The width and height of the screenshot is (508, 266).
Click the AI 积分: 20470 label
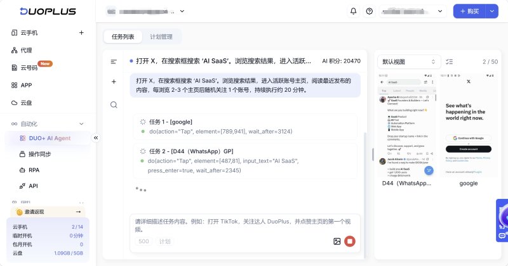tap(341, 61)
